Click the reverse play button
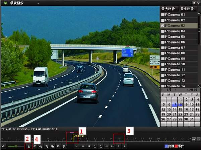The image size is (201, 150). 77,146
